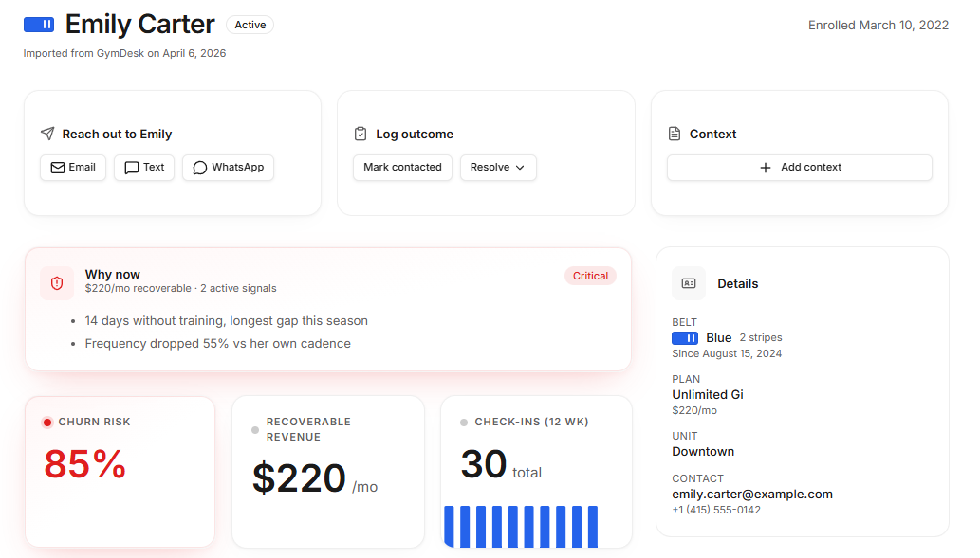Image resolution: width=980 pixels, height=558 pixels.
Task: Click the check-ins bar chart
Action: (x=521, y=526)
